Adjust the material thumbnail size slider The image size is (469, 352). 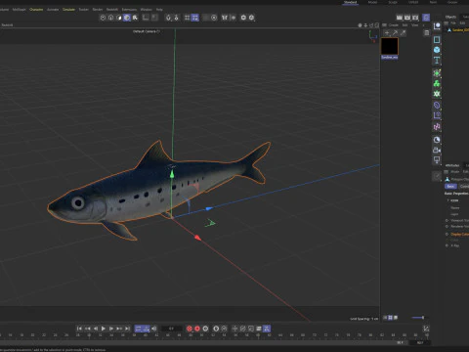click(418, 318)
